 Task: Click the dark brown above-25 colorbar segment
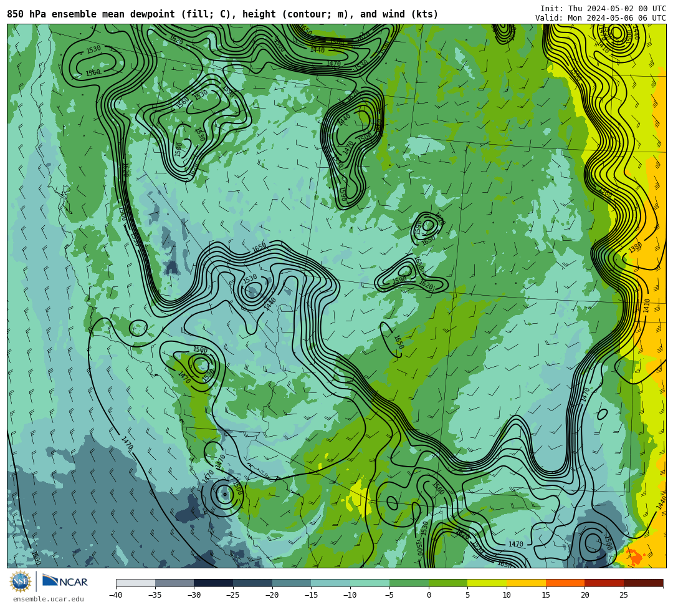[643, 583]
